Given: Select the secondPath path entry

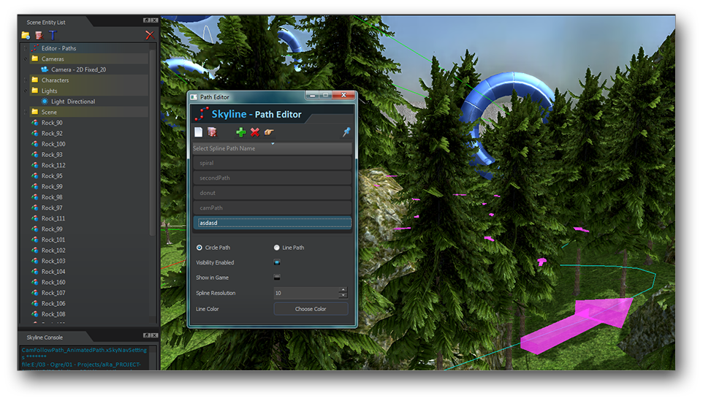Looking at the screenshot, I should pyautogui.click(x=272, y=178).
